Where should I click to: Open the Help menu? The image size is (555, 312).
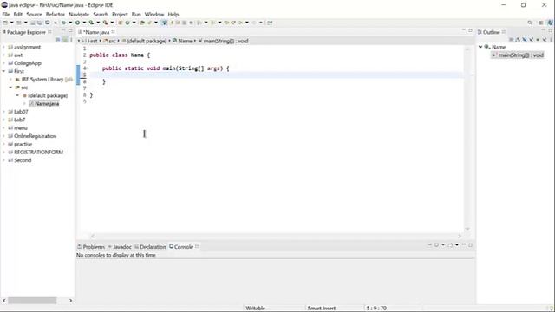(x=173, y=15)
